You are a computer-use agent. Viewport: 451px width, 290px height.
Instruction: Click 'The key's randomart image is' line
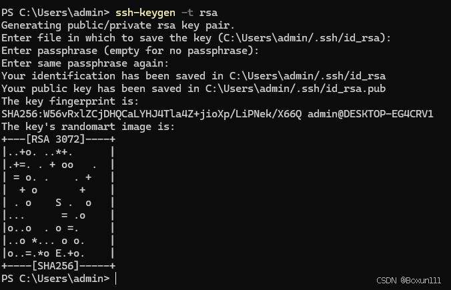tap(88, 127)
